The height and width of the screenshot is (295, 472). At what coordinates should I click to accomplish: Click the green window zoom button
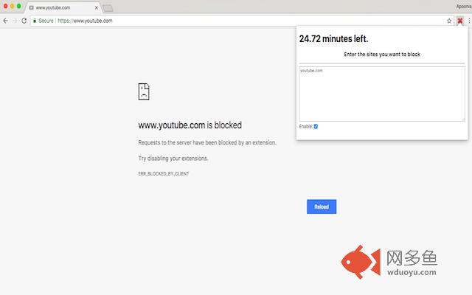click(x=19, y=6)
